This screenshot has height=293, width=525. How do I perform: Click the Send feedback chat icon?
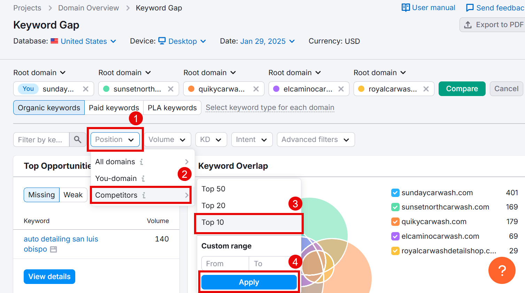coord(470,8)
